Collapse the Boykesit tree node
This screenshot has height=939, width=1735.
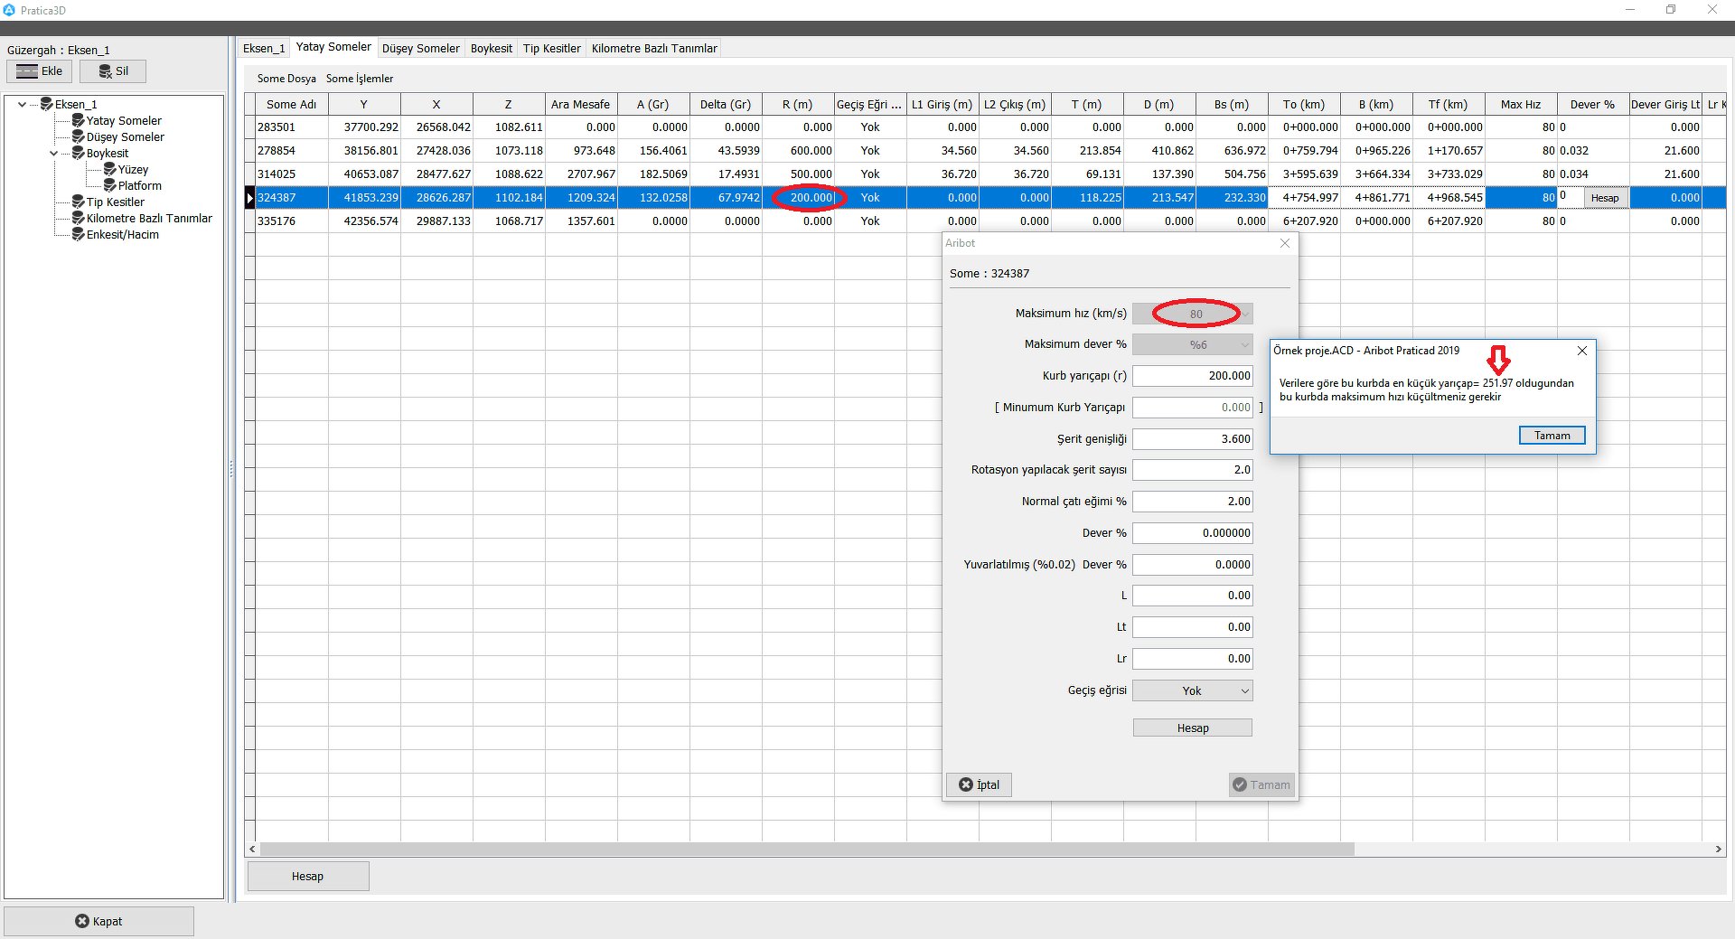click(54, 154)
